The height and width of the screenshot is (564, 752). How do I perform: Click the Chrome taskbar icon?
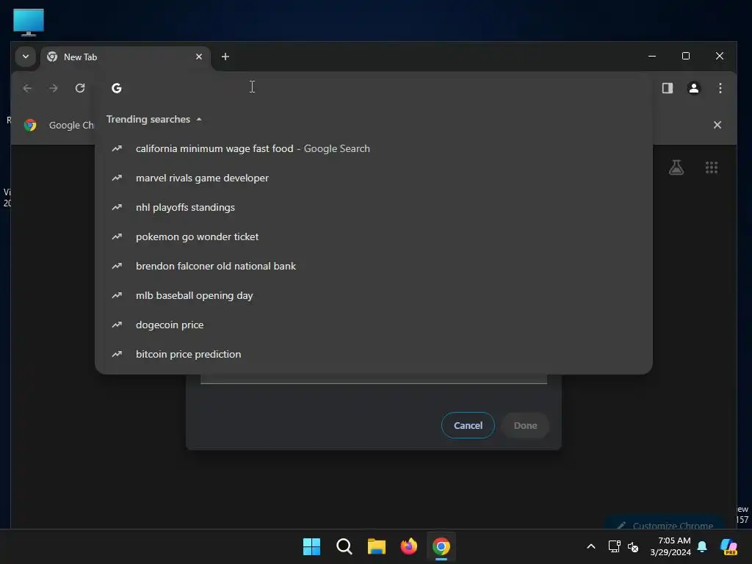[441, 546]
